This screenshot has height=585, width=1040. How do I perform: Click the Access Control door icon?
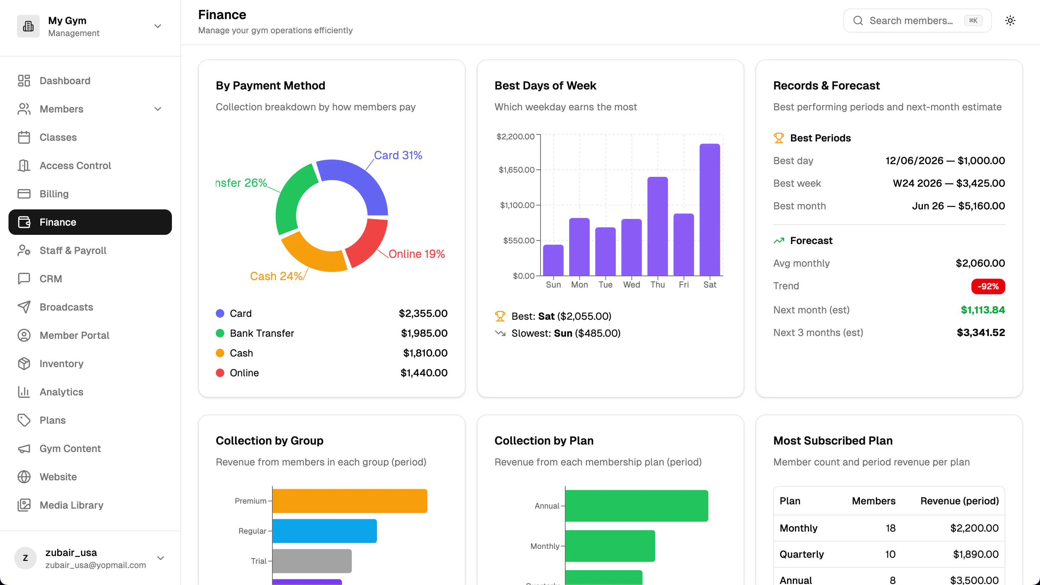coord(24,166)
